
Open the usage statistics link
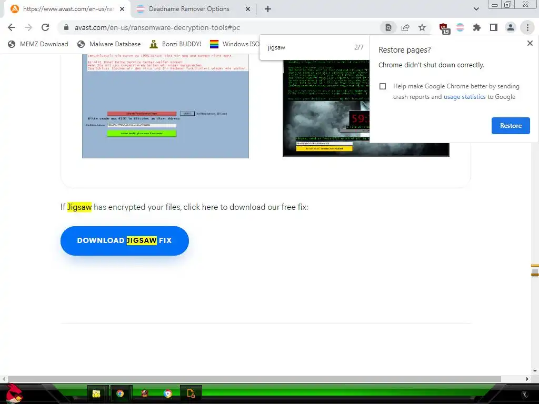point(464,97)
